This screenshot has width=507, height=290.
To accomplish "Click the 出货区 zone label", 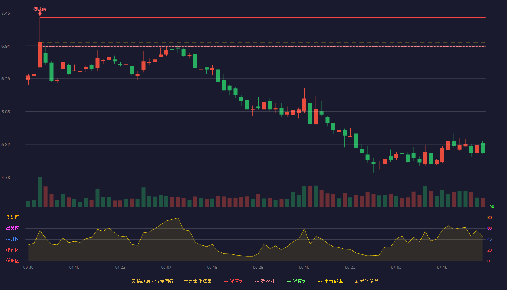I will 12,228.
